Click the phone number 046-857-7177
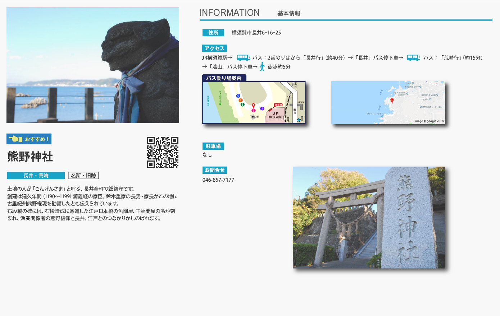The width and height of the screenshot is (500, 316). point(218,180)
